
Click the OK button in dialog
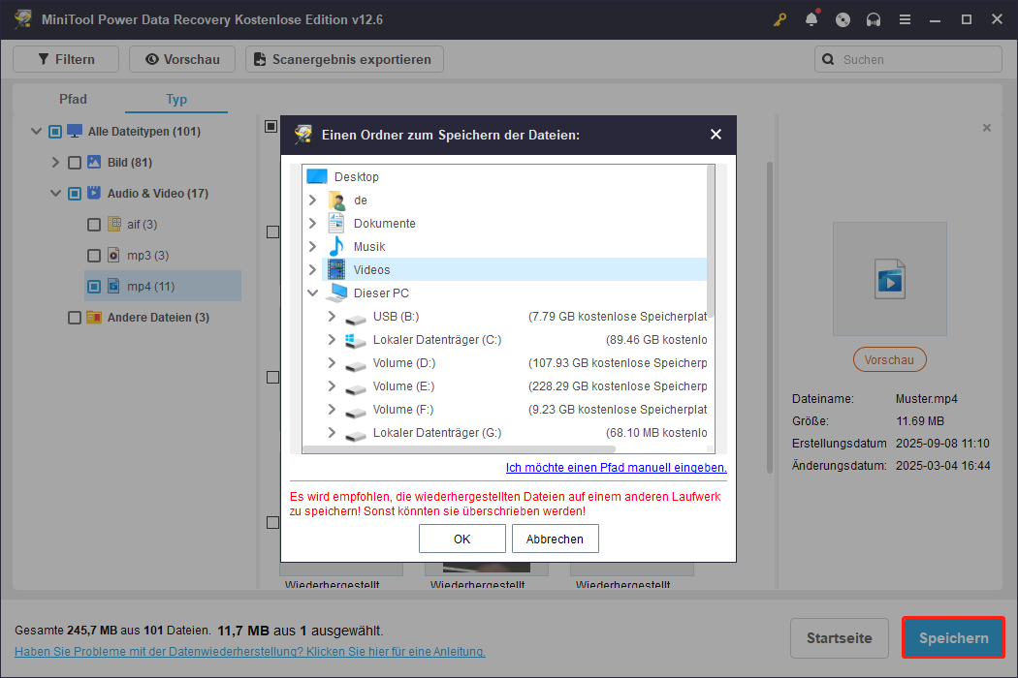click(x=461, y=539)
